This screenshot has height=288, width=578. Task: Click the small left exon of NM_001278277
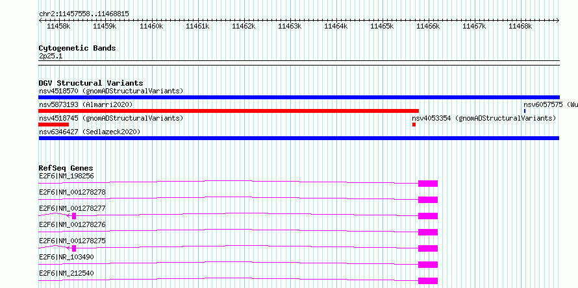click(74, 216)
